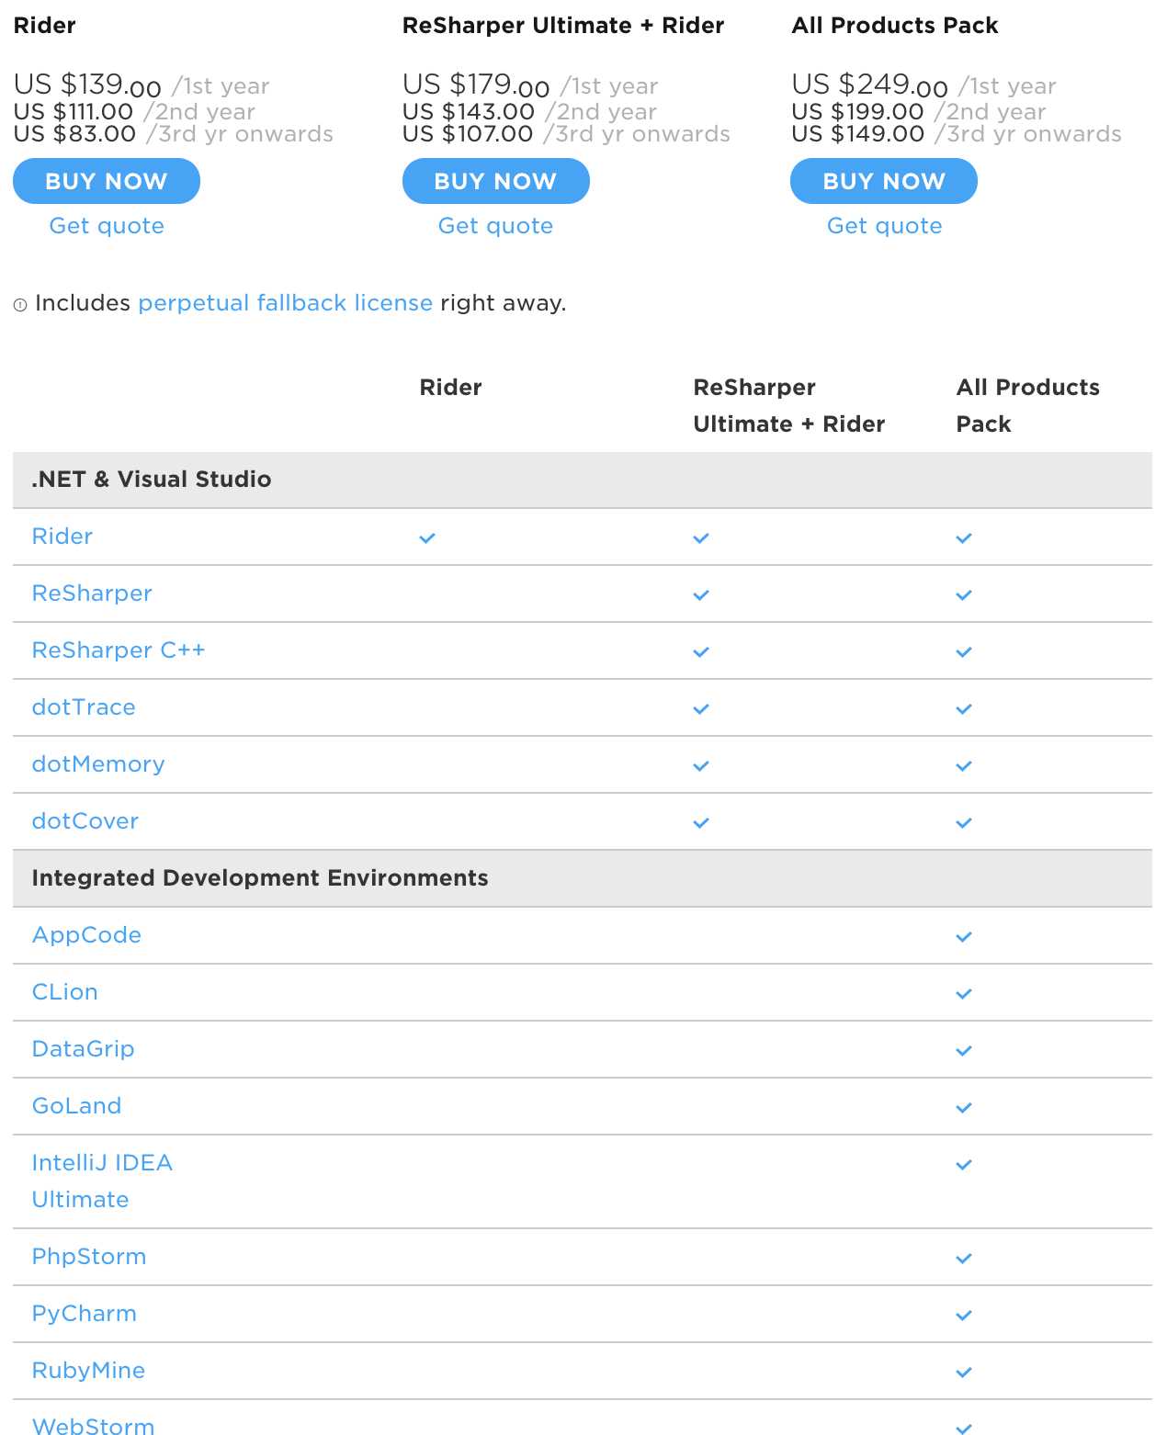Click Buy Now for ReSharper Ultimate + Rider
This screenshot has width=1167, height=1435.
click(x=496, y=181)
